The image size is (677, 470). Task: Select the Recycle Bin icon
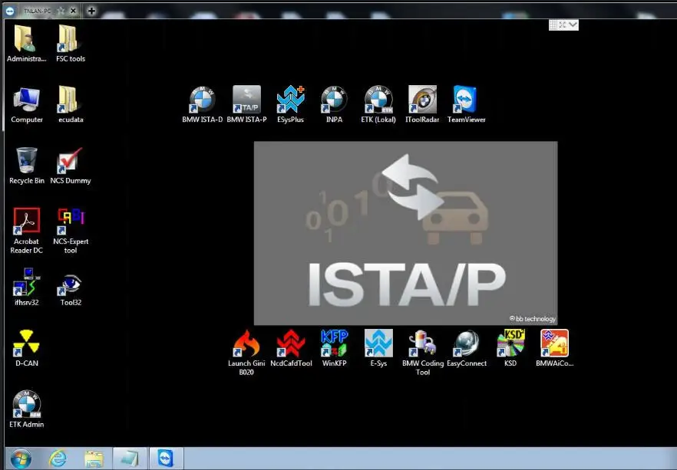click(x=26, y=166)
